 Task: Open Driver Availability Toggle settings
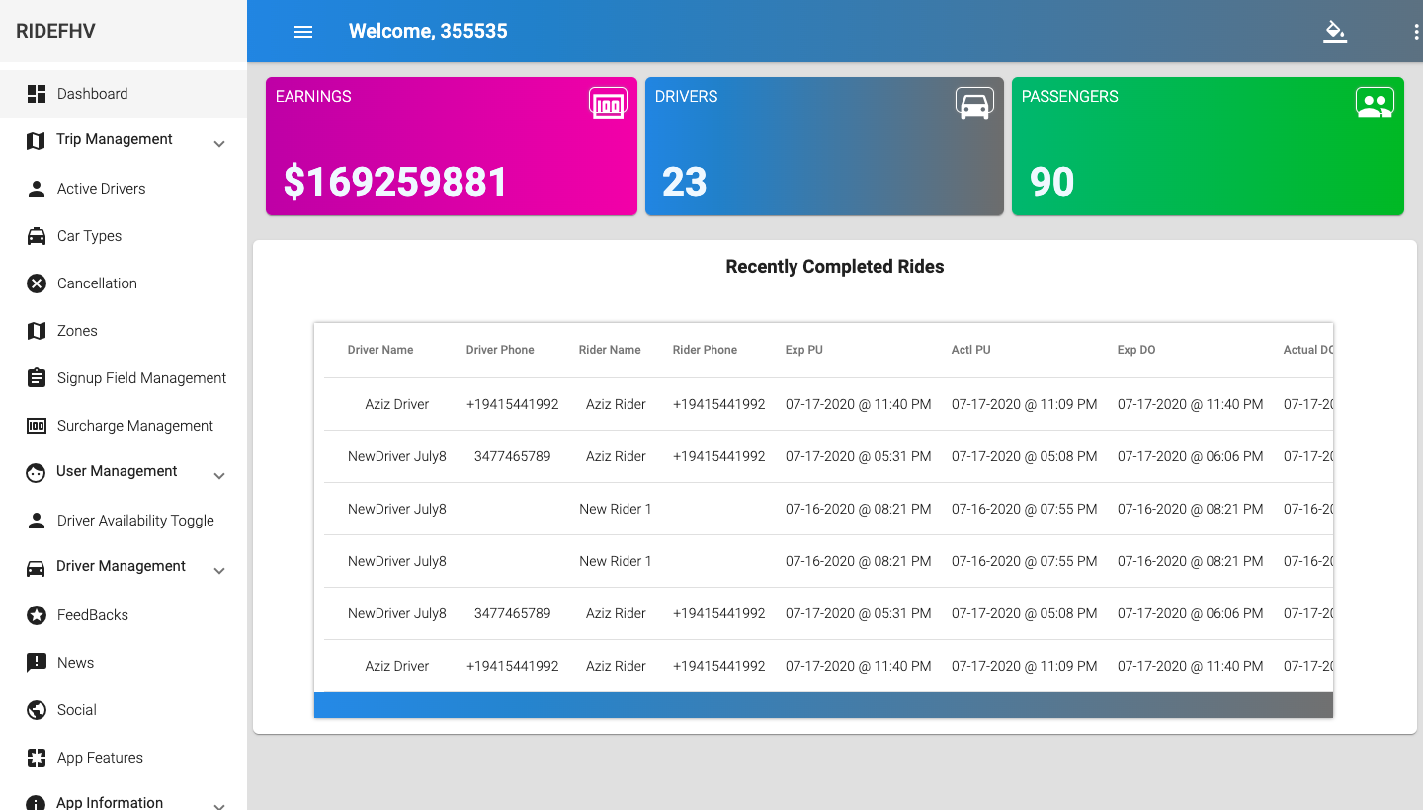(134, 520)
